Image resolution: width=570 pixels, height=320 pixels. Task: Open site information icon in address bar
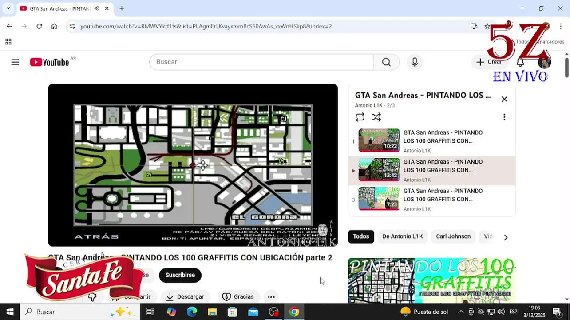[x=72, y=26]
